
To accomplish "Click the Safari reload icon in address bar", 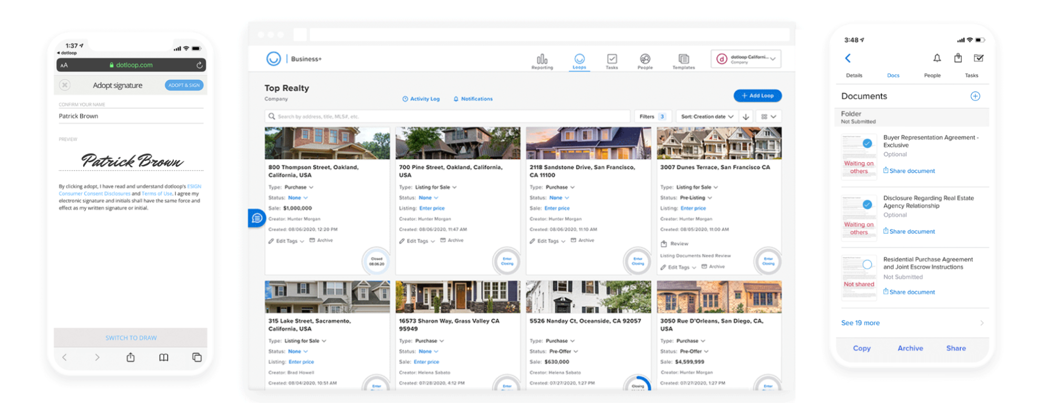I will coord(199,65).
